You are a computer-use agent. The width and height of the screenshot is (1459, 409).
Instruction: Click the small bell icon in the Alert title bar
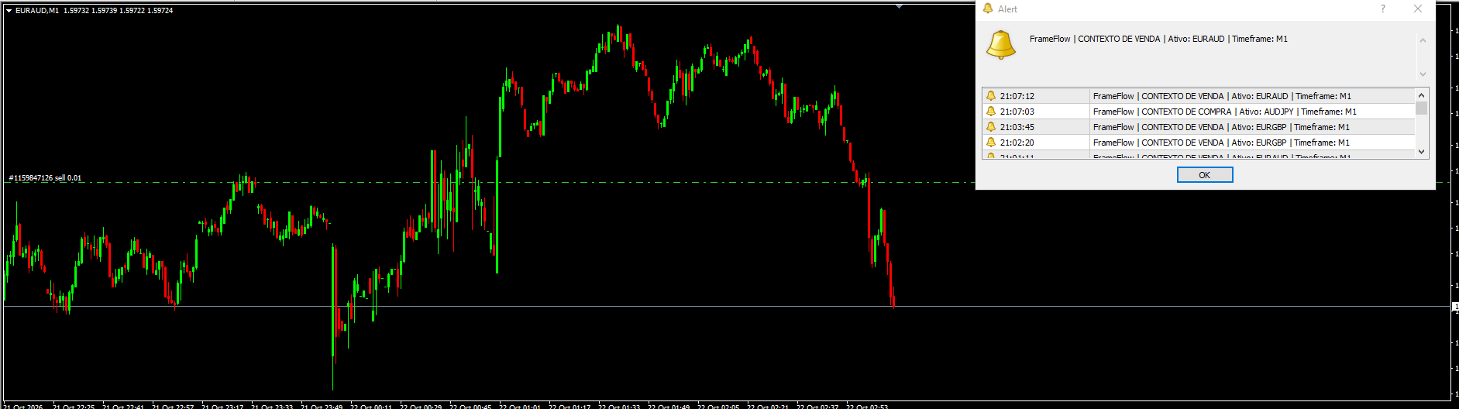click(x=988, y=9)
